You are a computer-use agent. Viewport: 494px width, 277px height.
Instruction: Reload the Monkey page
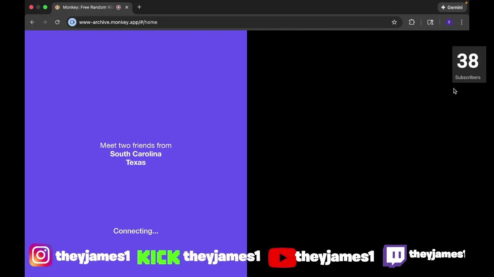click(x=57, y=22)
